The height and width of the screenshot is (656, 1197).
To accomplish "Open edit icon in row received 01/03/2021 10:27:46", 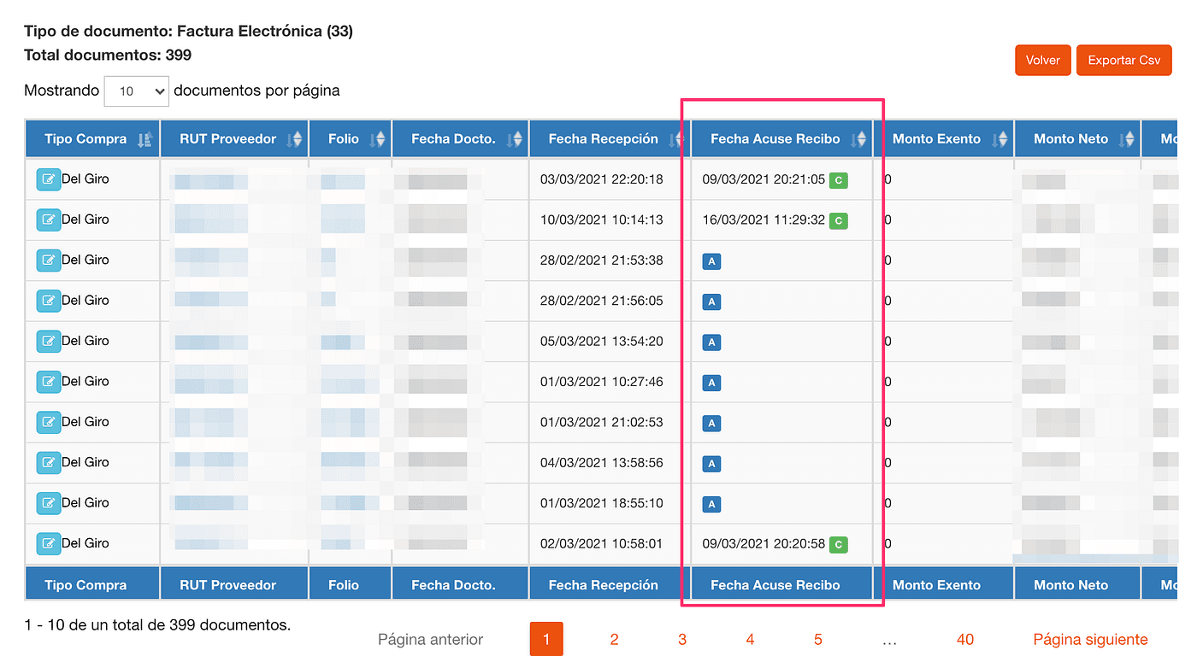I will tap(49, 382).
